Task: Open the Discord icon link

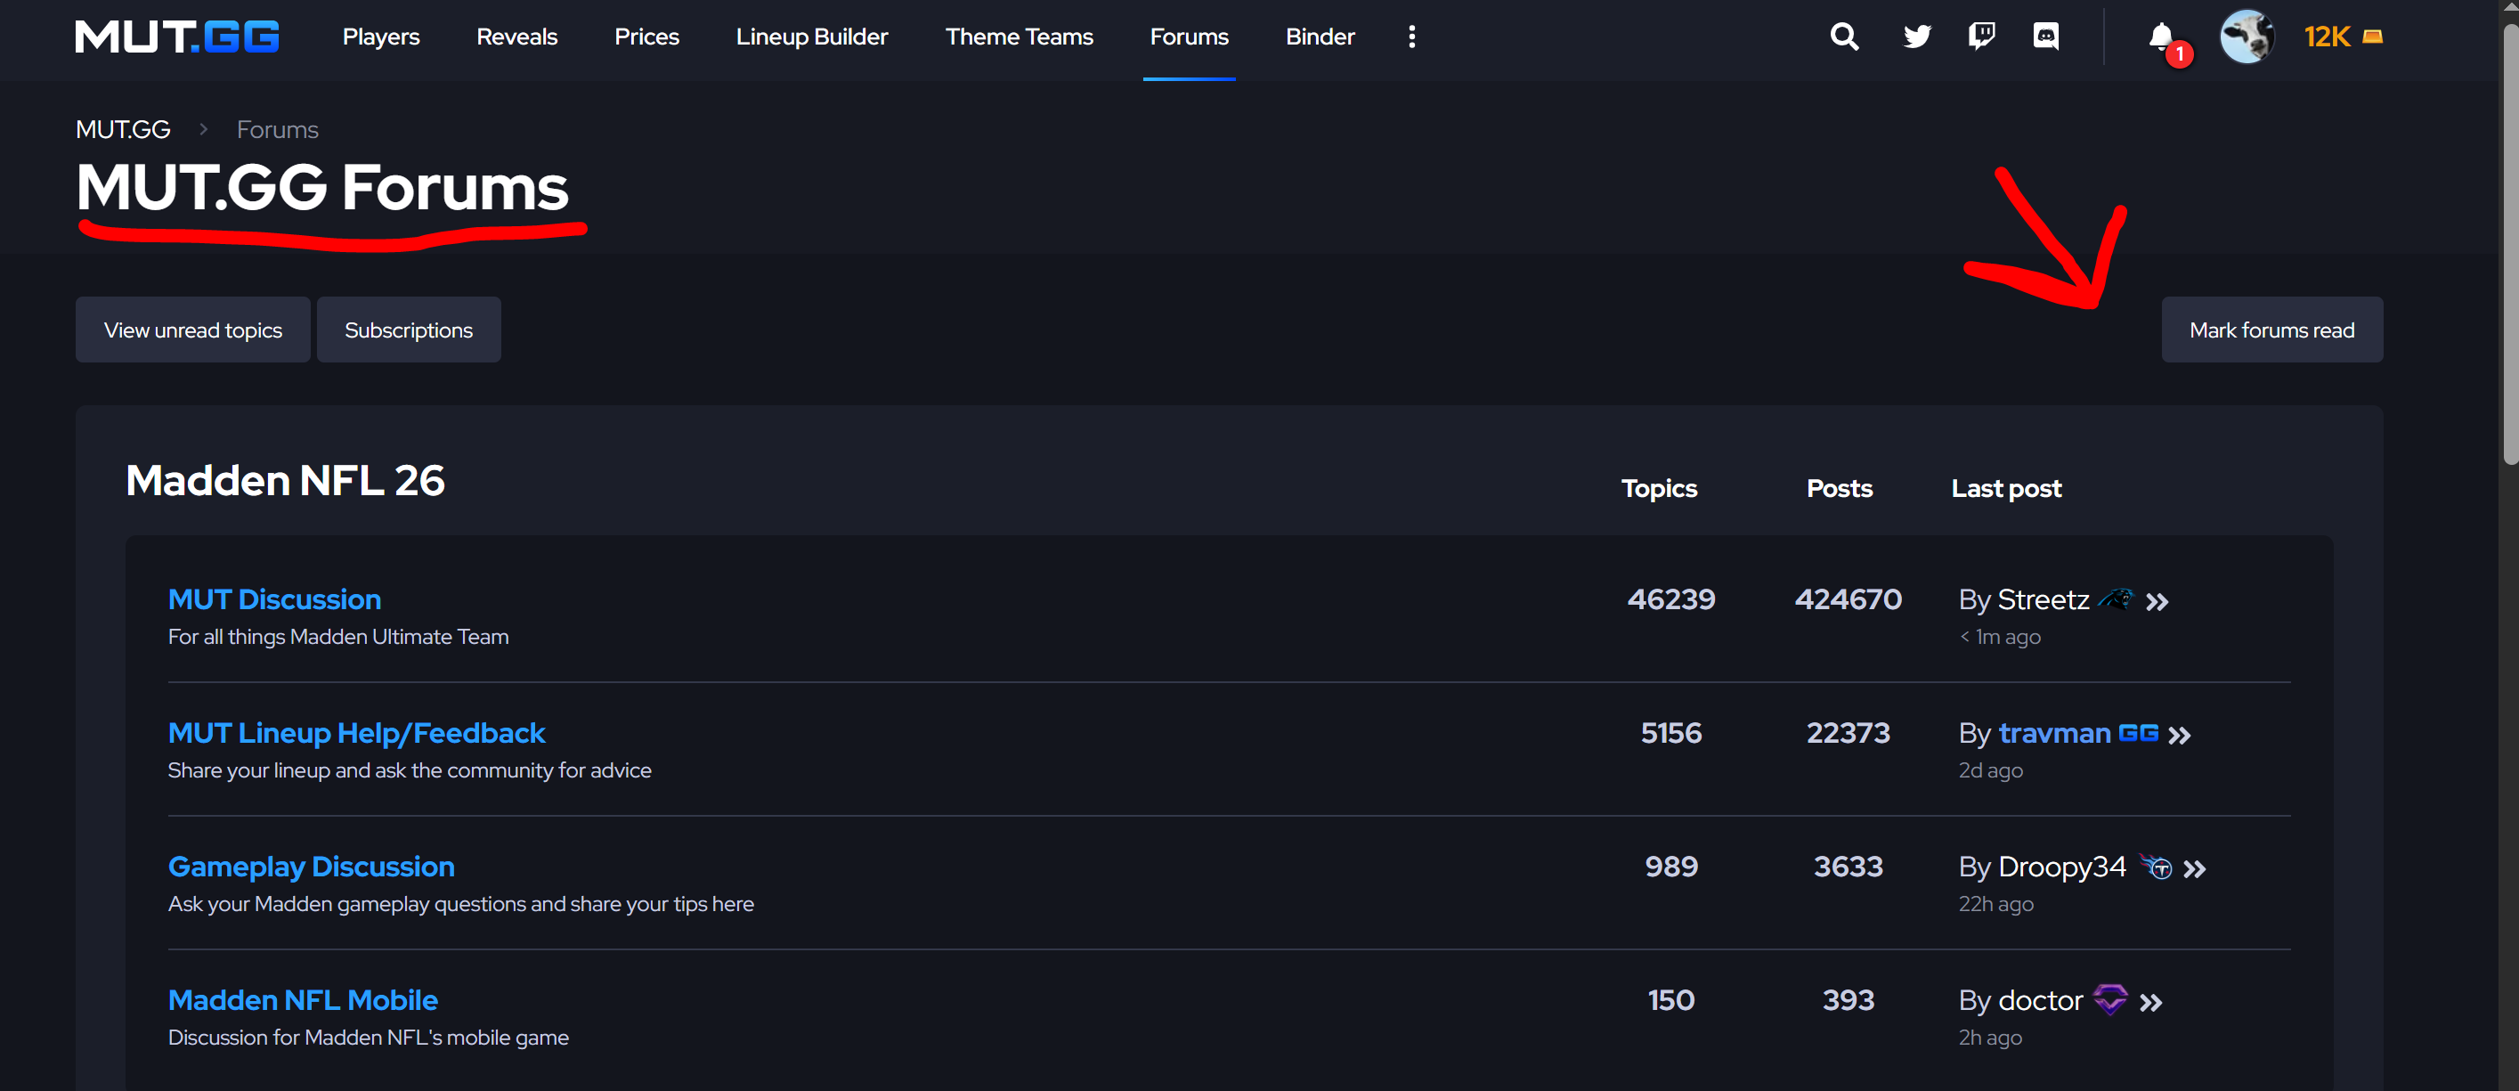Action: pos(2045,37)
